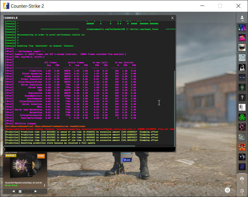248x197 pixels.
Task: Select the green pixelated monster avatar
Action: (x=242, y=87)
